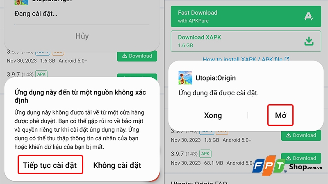Screen dimensions: 328x184
Task: Tap Fast Download with APKPure button
Action: click(246, 16)
